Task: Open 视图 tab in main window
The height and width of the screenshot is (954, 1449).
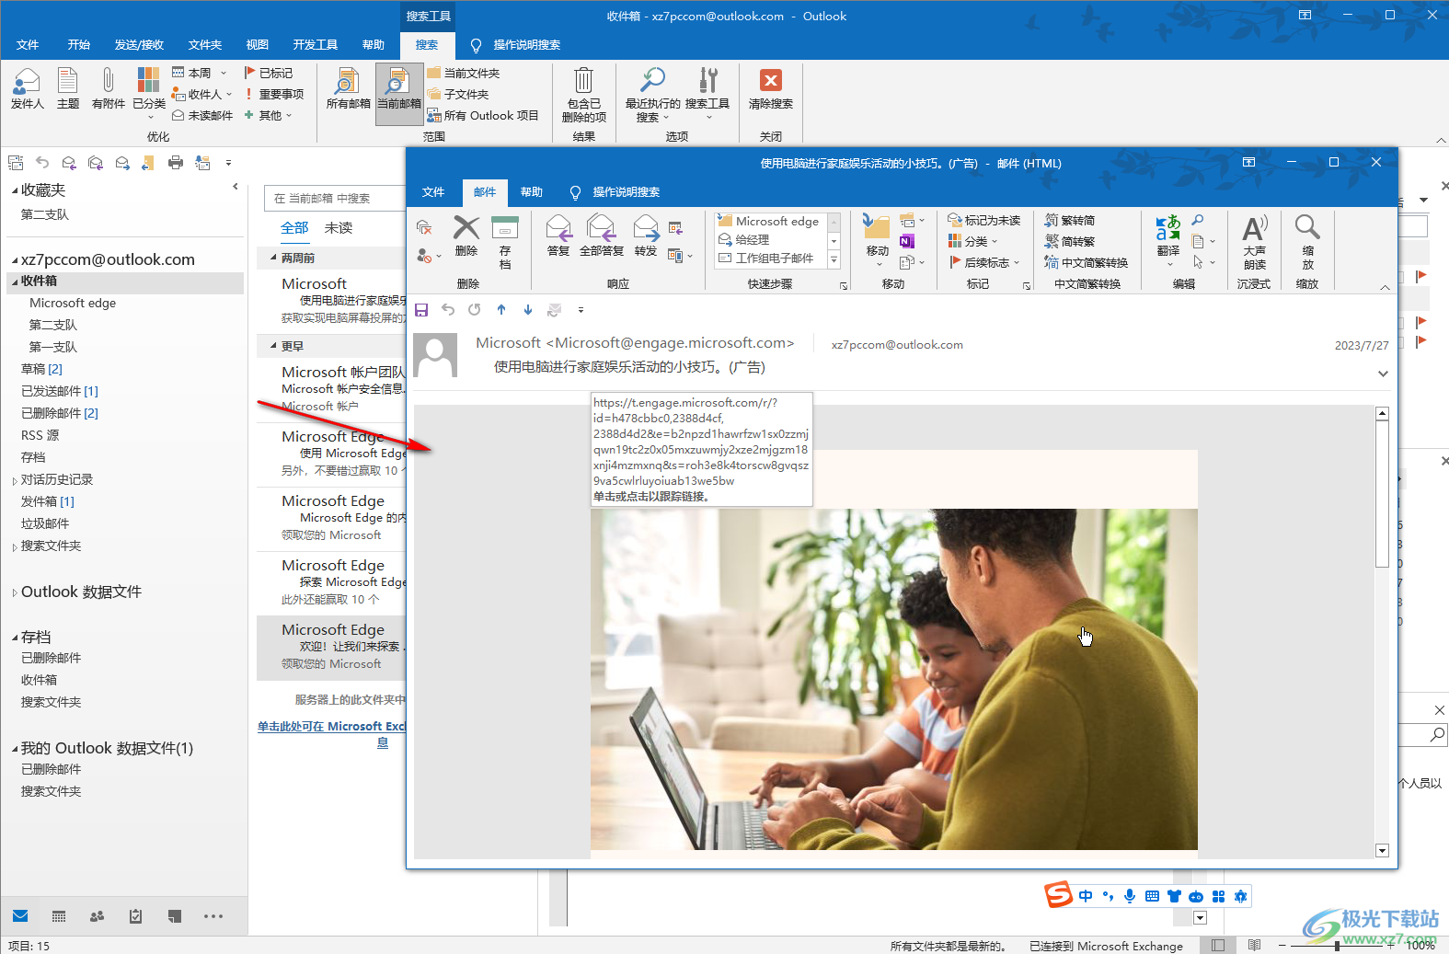Action: coord(258,44)
